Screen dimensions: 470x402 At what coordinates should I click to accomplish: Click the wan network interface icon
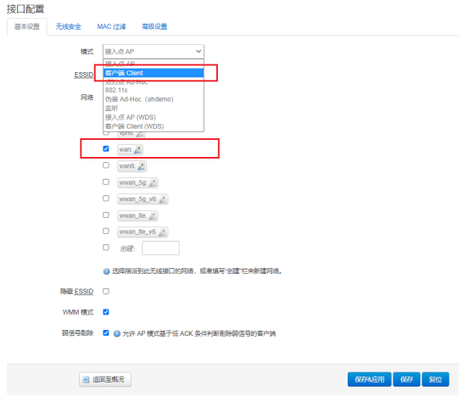pos(138,149)
